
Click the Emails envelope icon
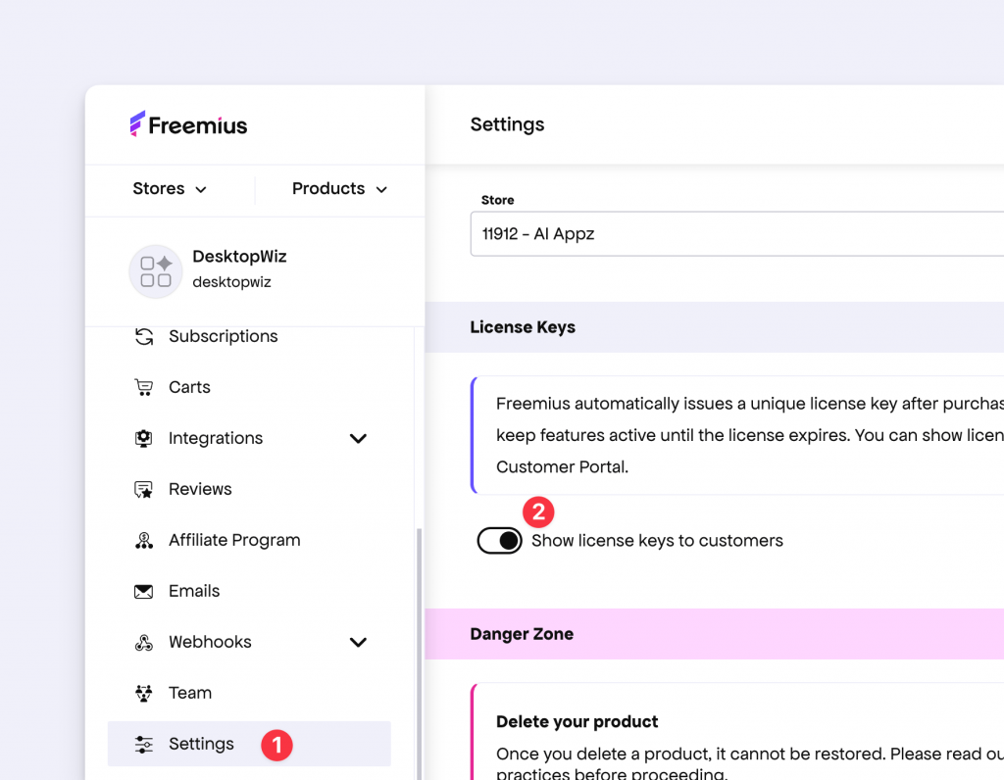pos(144,591)
